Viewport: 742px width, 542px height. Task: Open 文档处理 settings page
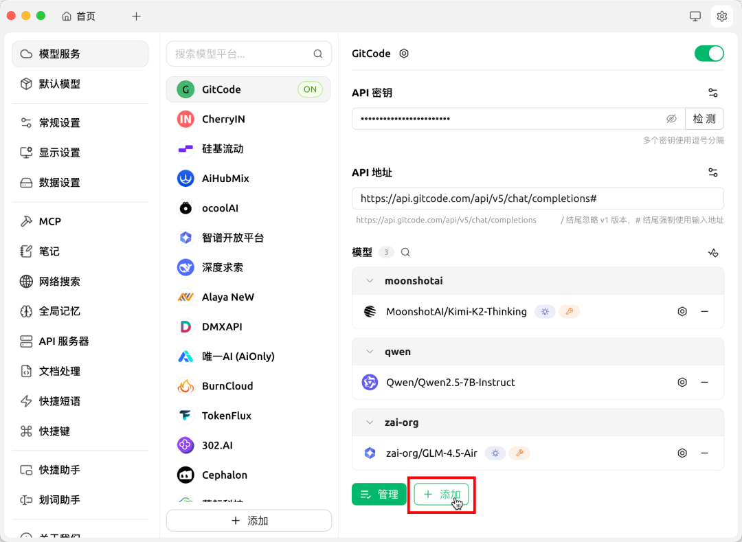coord(80,371)
